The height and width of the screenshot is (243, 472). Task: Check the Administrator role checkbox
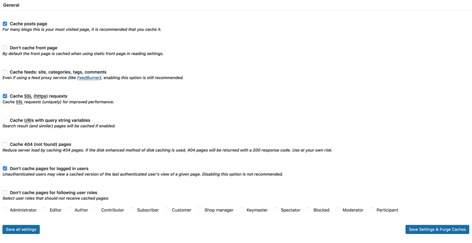click(x=5, y=210)
